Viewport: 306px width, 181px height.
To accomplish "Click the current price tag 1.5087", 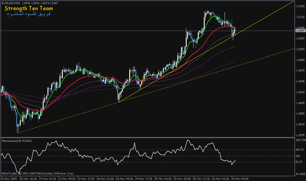I will click(300, 31).
